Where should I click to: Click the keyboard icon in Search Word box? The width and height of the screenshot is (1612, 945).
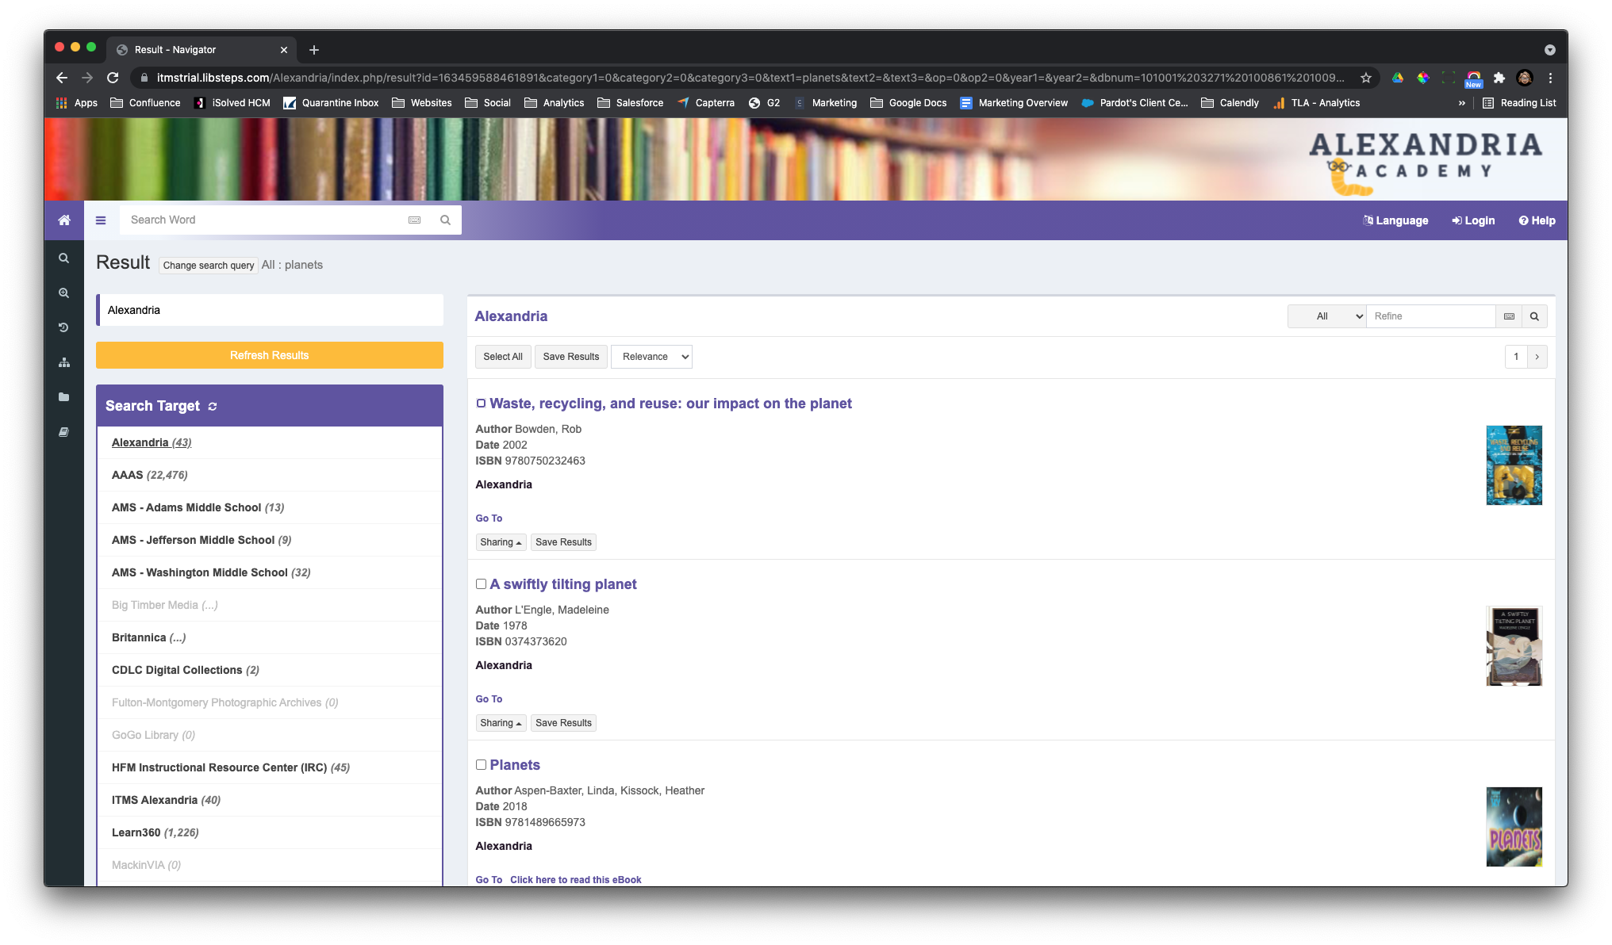(414, 220)
